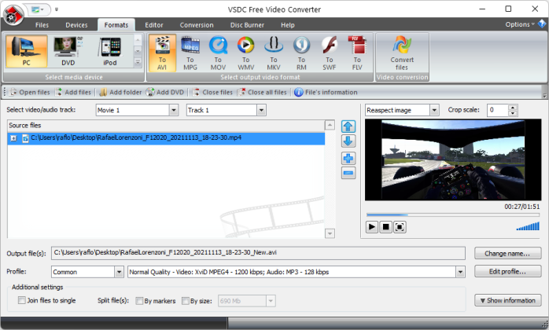Move source file up with blue arrow
Viewport: 549px width, 330px height.
click(x=348, y=126)
